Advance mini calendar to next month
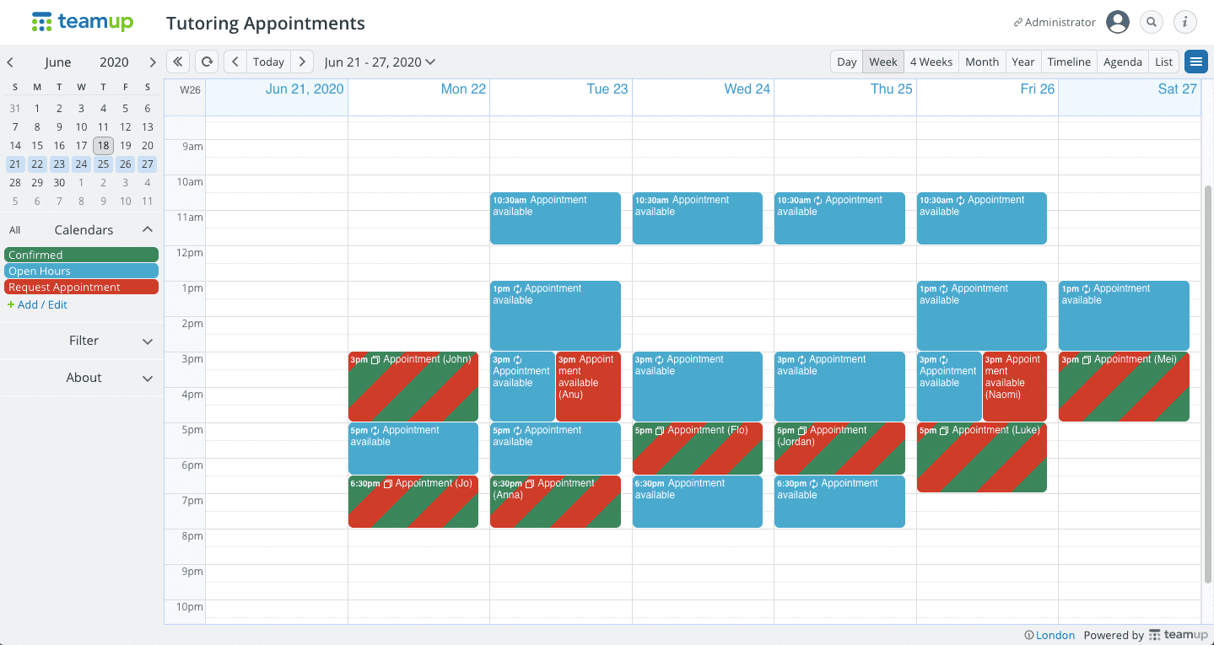This screenshot has width=1214, height=645. (152, 62)
